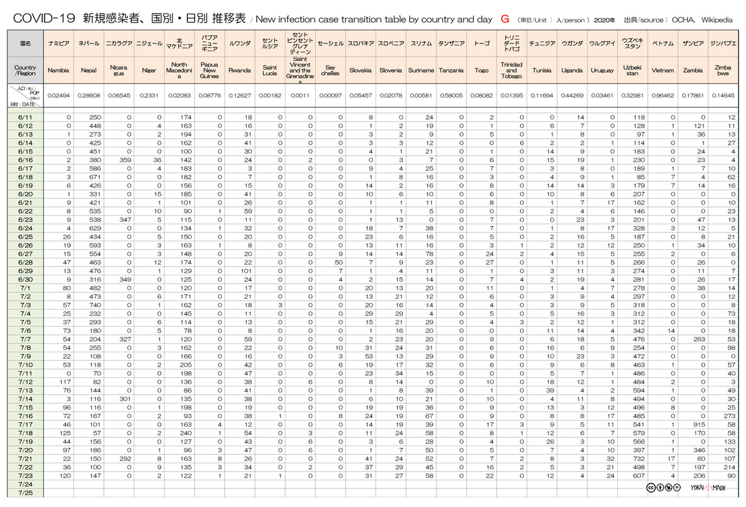Click the '6/11' date row label
746x507 pixels.
pyautogui.click(x=25, y=117)
